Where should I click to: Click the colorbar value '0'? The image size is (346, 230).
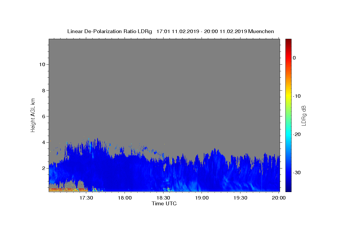[294, 58]
